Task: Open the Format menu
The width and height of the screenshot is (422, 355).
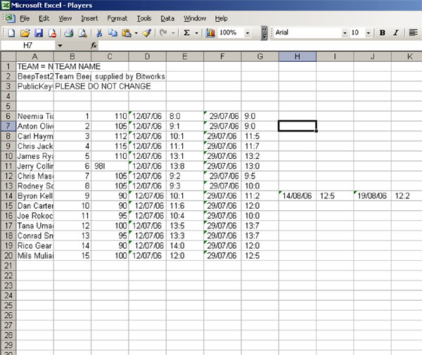Action: pos(117,18)
